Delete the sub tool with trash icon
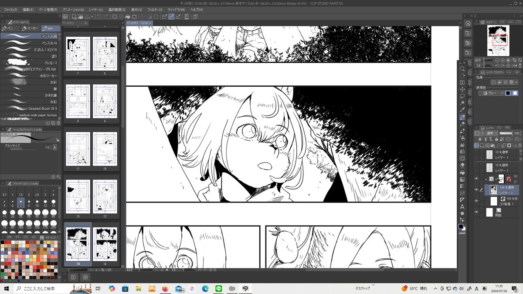Image resolution: width=523 pixels, height=294 pixels. (x=59, y=123)
